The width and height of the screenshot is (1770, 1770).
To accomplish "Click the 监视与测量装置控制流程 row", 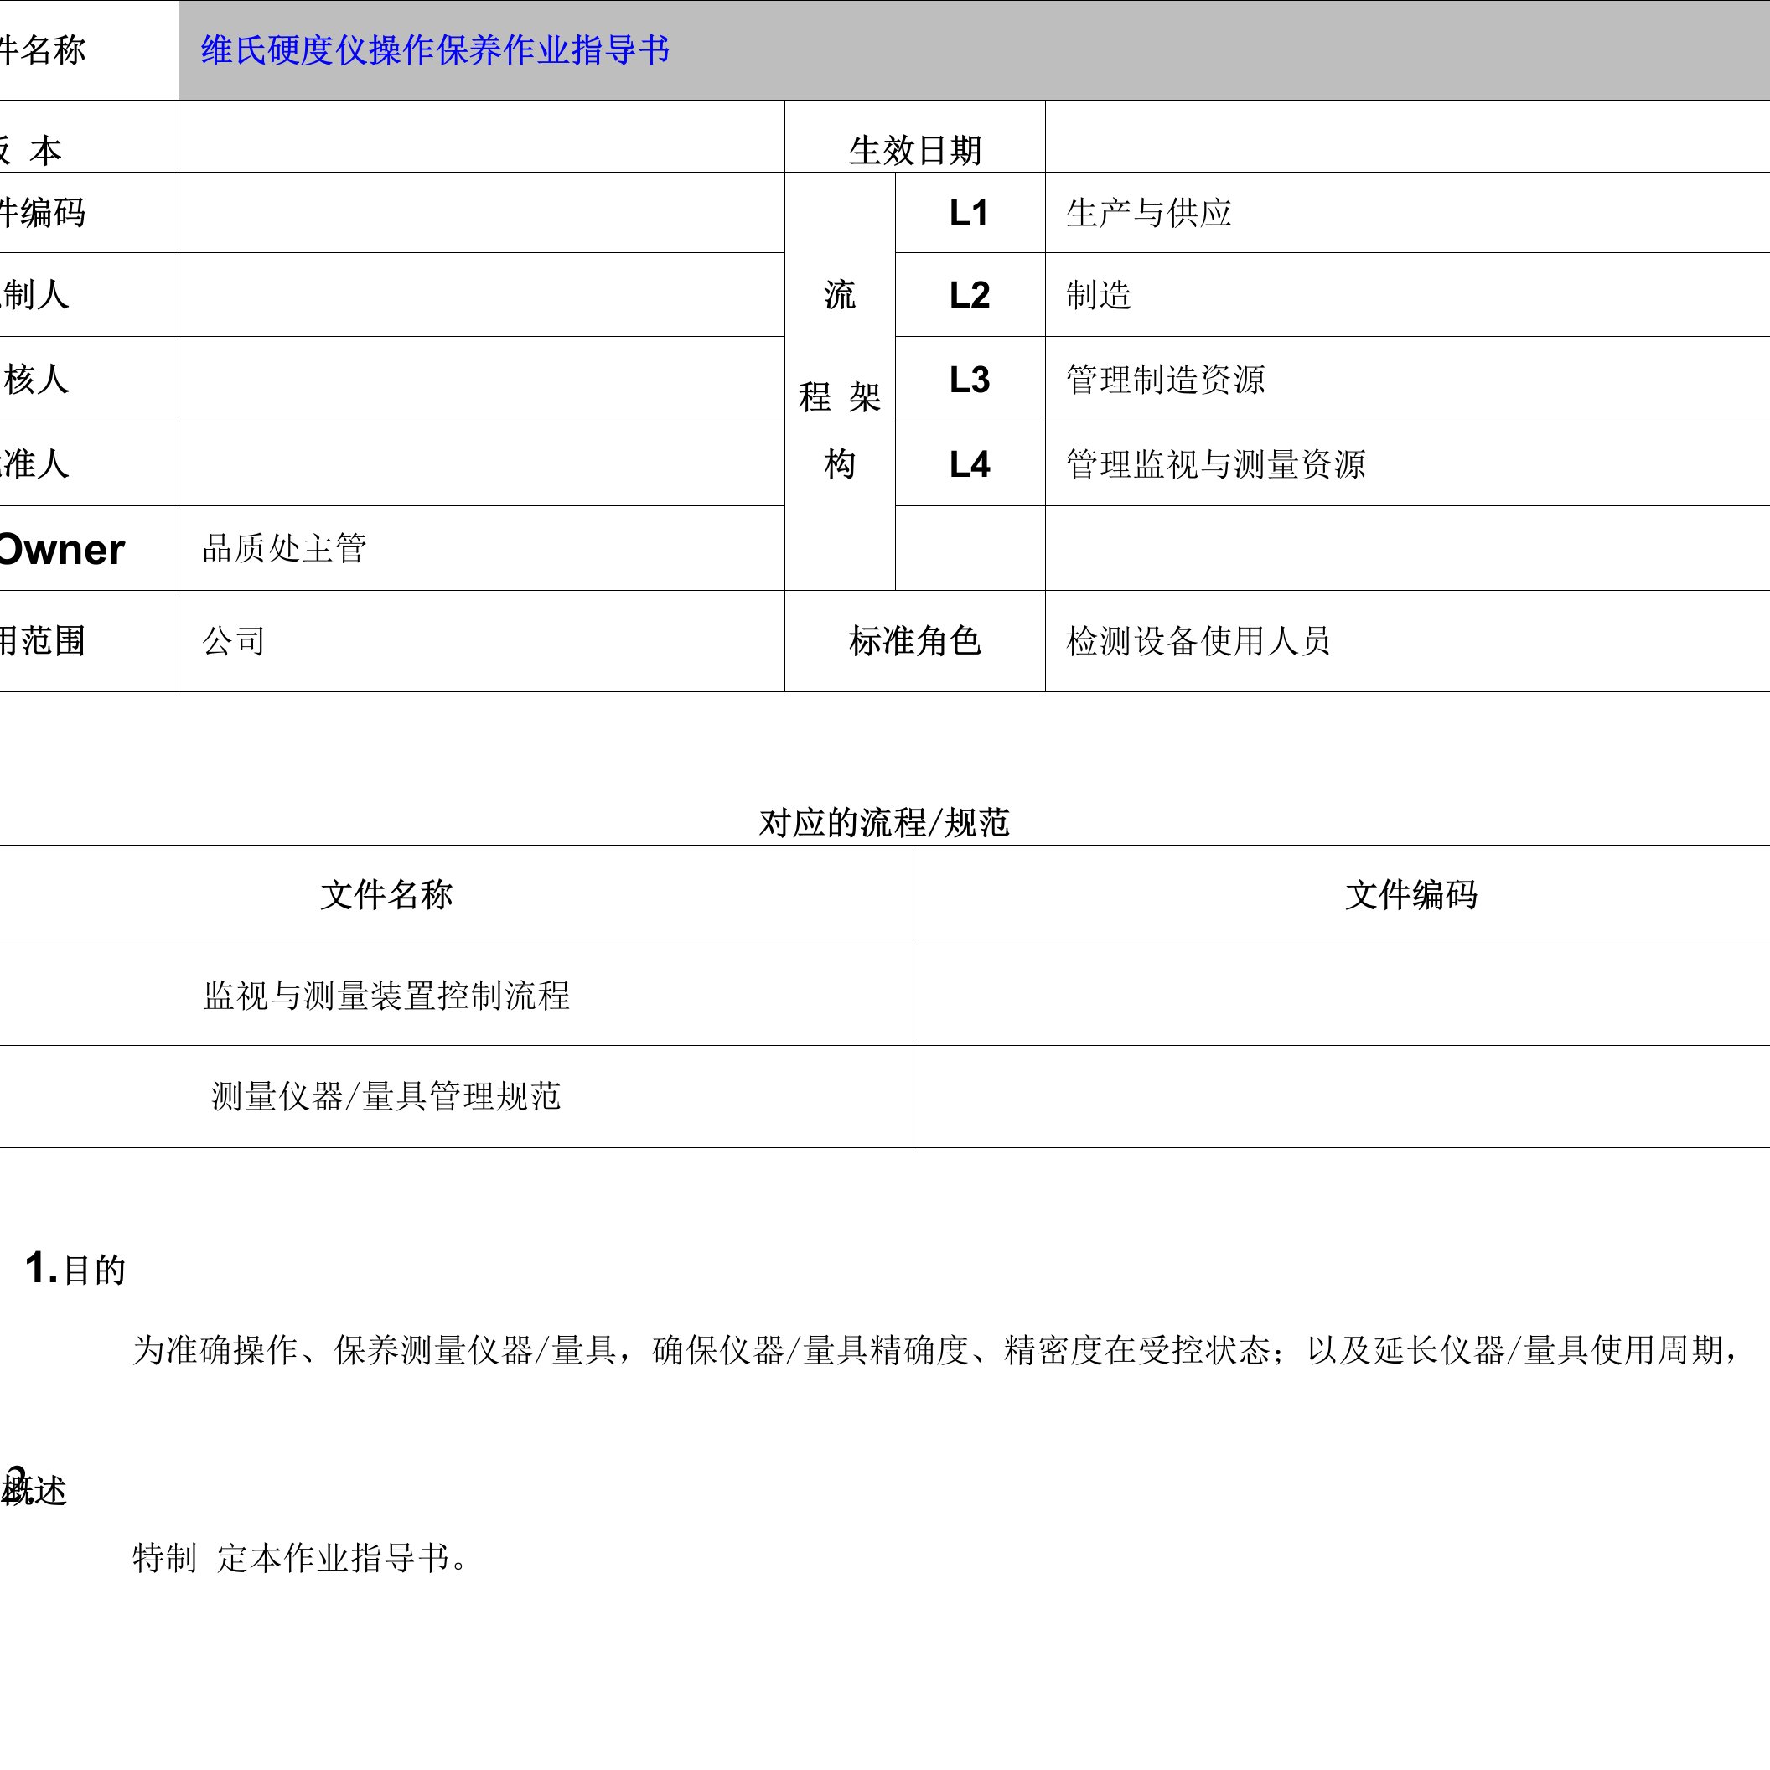I will point(456,995).
